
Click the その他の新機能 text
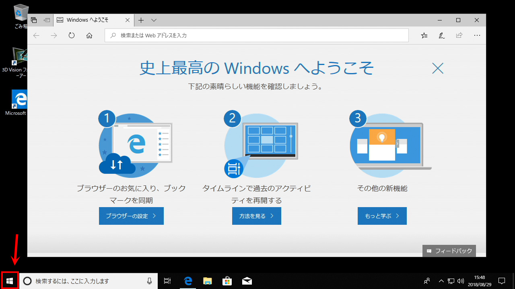(x=382, y=188)
